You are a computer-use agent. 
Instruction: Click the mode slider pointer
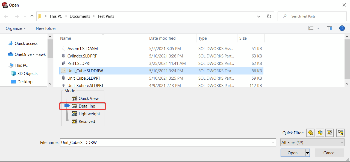(67, 106)
